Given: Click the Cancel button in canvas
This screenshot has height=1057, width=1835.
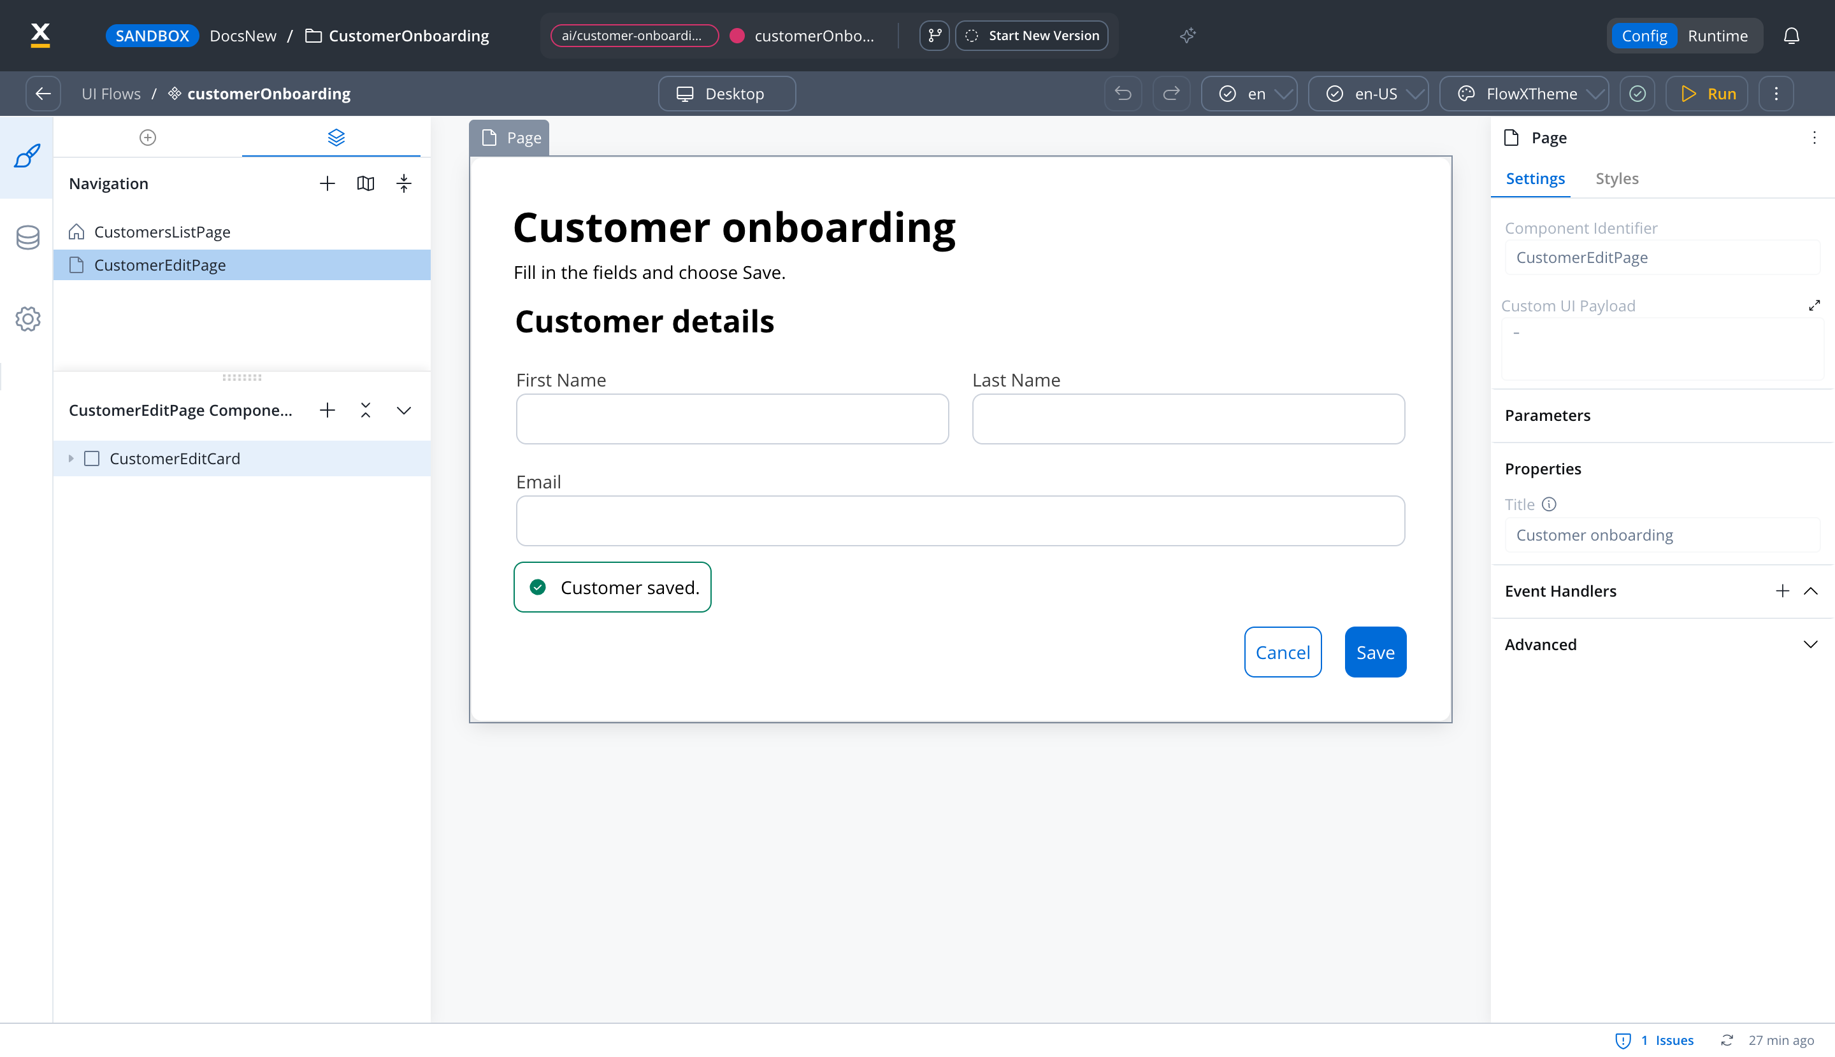Looking at the screenshot, I should pyautogui.click(x=1283, y=652).
